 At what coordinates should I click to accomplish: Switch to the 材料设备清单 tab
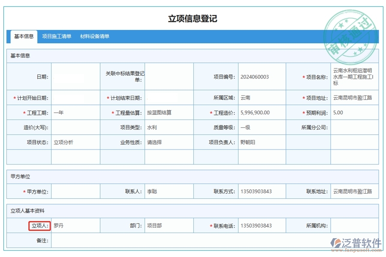point(94,37)
